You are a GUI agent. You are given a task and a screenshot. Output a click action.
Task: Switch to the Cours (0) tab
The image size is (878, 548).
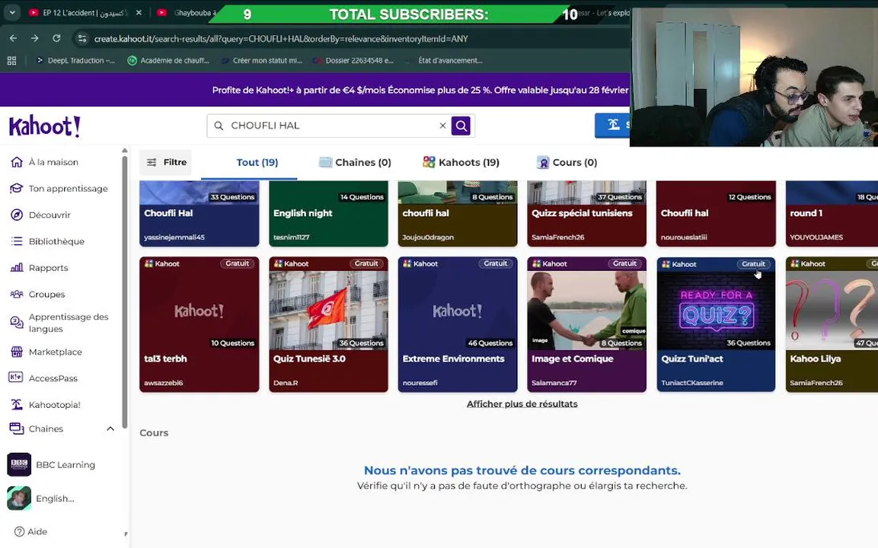pyautogui.click(x=567, y=162)
